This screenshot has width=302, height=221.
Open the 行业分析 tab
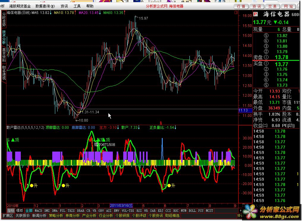pos(106,216)
